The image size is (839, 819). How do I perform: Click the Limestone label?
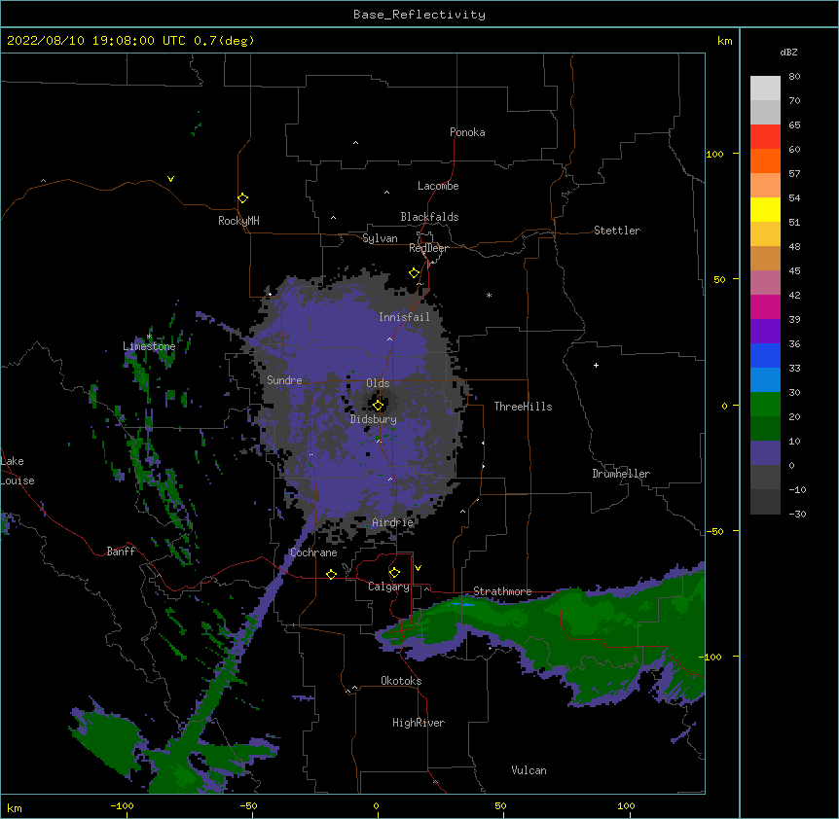click(149, 346)
